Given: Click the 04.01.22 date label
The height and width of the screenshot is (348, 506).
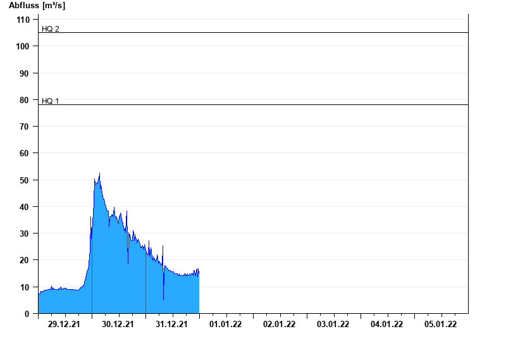Looking at the screenshot, I should click(x=387, y=324).
